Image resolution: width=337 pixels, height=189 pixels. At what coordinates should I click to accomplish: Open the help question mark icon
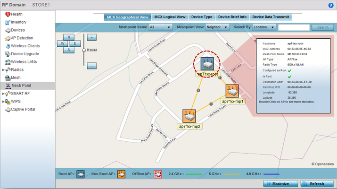(x=331, y=5)
